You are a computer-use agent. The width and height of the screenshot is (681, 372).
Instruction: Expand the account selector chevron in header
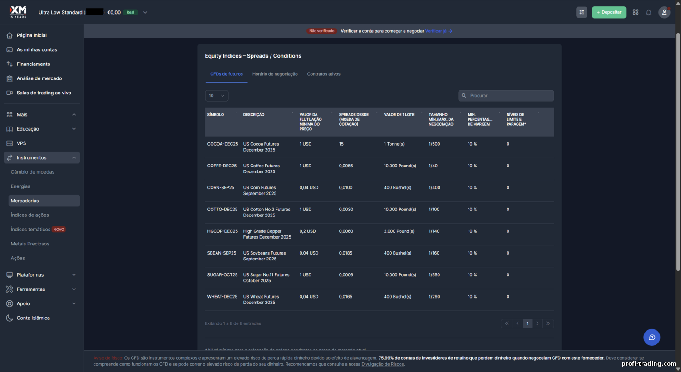point(145,12)
